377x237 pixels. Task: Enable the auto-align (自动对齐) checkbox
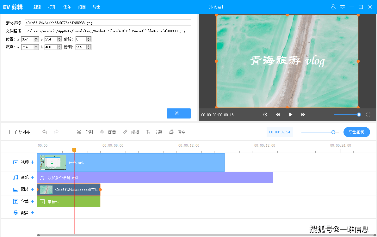click(11, 132)
